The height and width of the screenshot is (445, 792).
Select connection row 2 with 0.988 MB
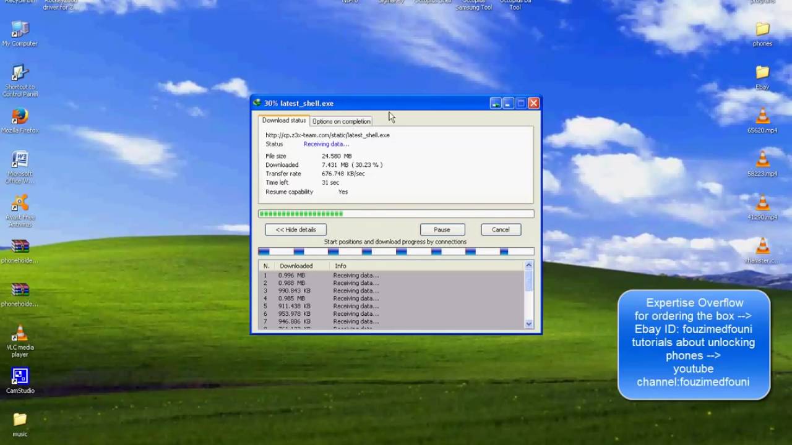(391, 283)
